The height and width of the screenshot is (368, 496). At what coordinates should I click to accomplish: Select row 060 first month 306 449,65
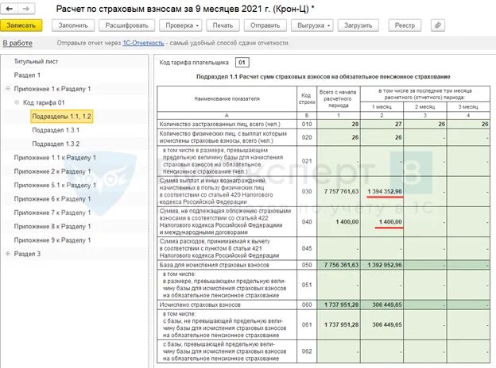coord(382,305)
